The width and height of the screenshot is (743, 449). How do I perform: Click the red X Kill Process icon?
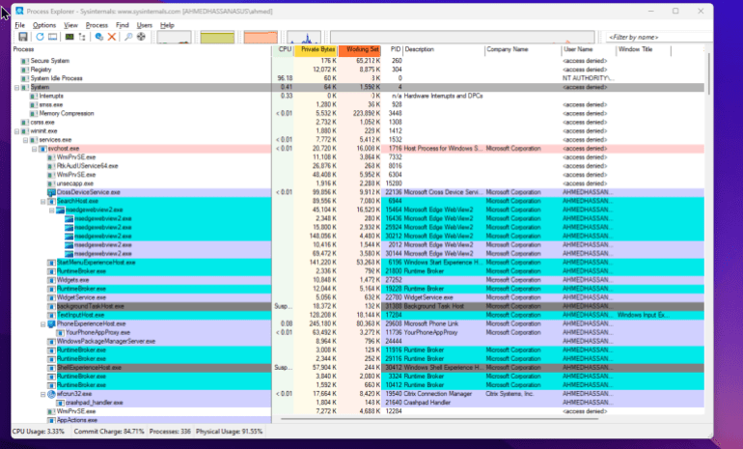[112, 36]
